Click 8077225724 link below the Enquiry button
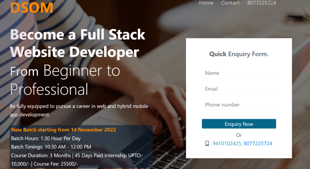 click(x=258, y=143)
